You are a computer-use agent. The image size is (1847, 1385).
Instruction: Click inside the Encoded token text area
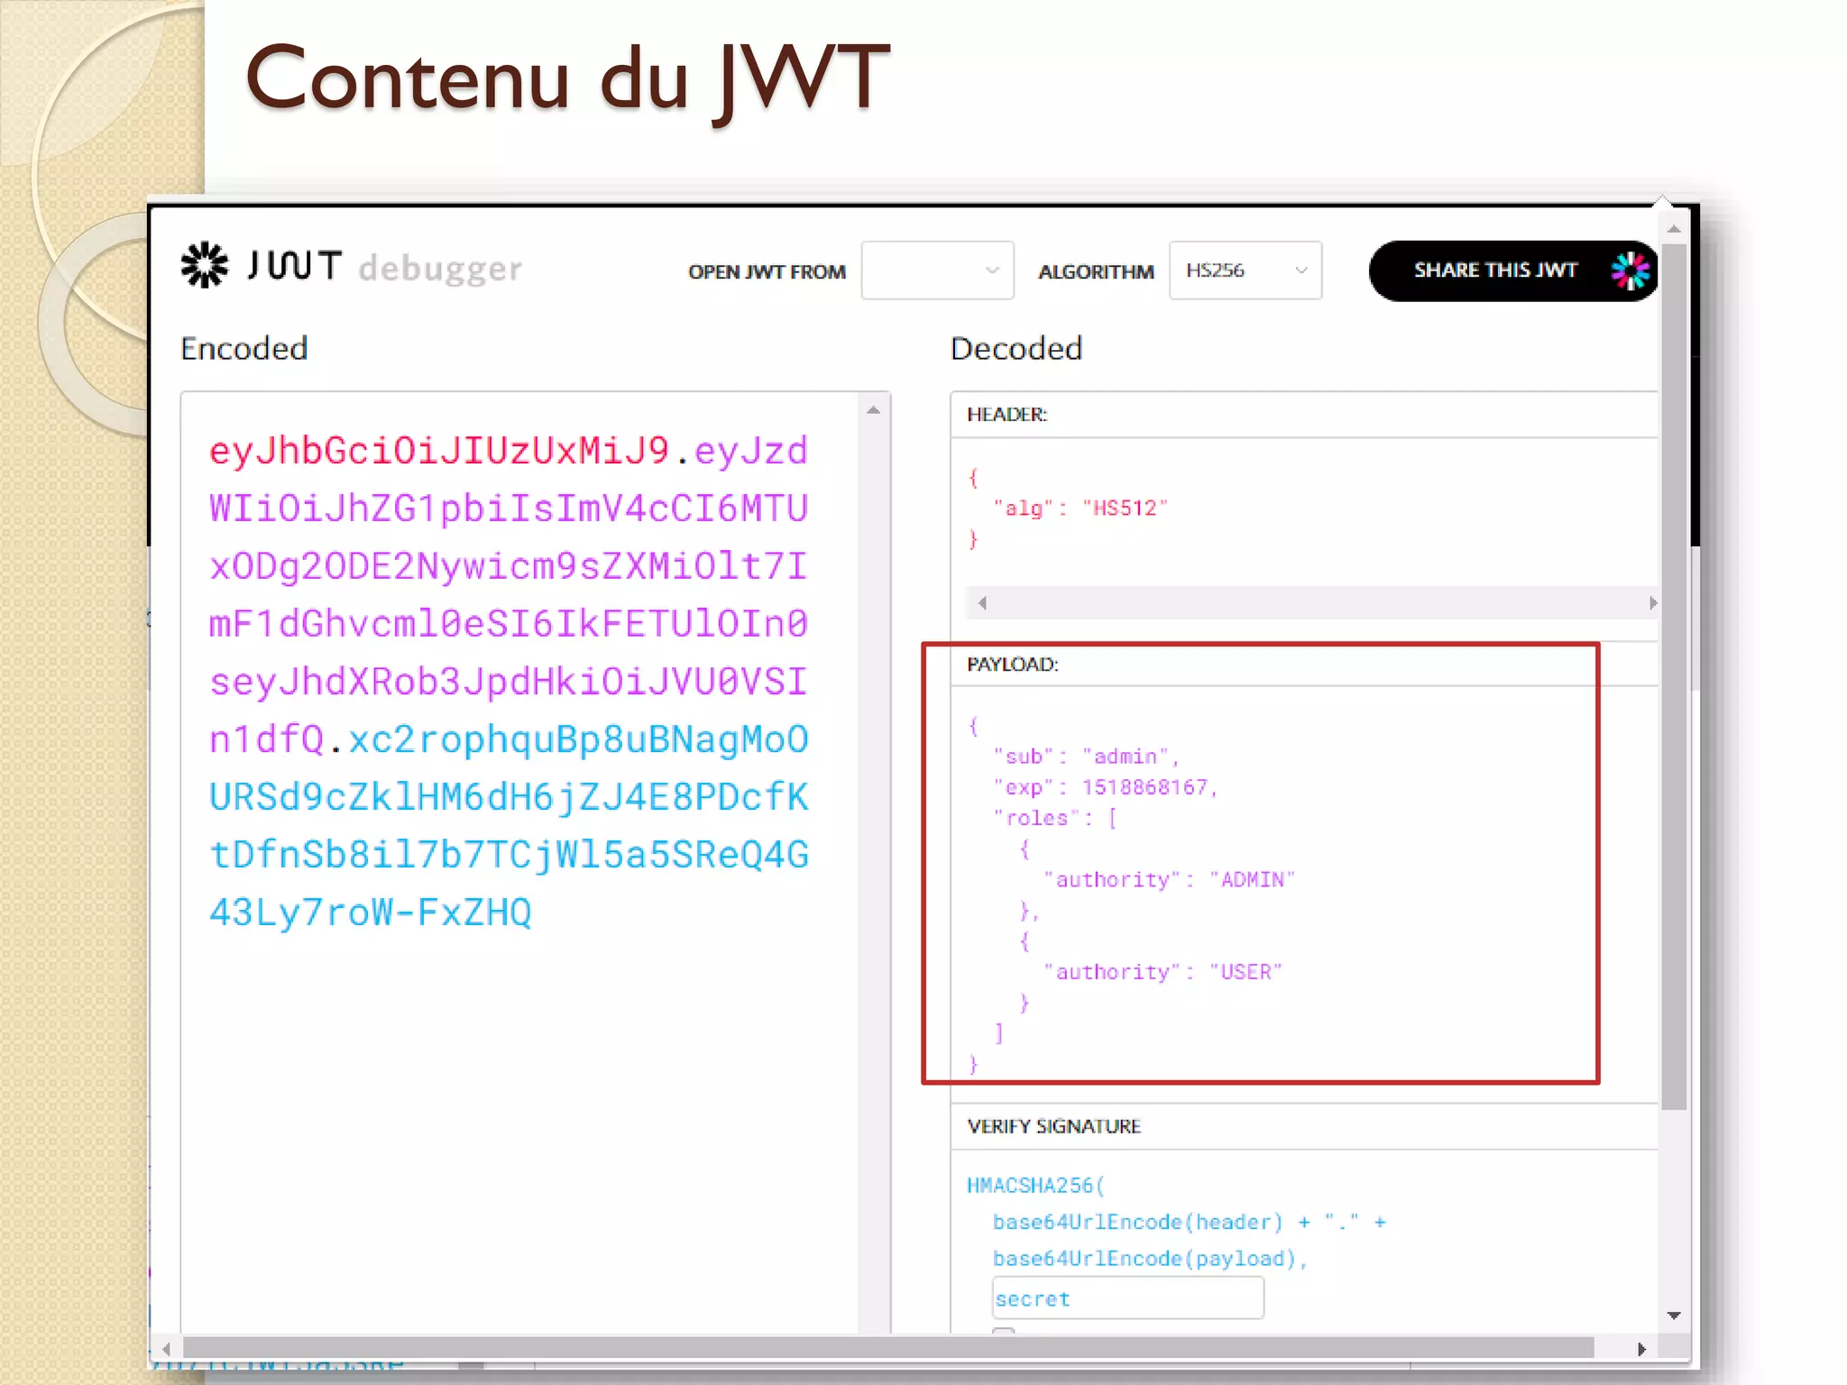tap(519, 861)
